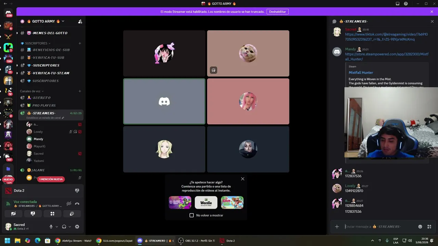438x246 pixels.
Task: Open the soundboard button
Action: [x=72, y=214]
